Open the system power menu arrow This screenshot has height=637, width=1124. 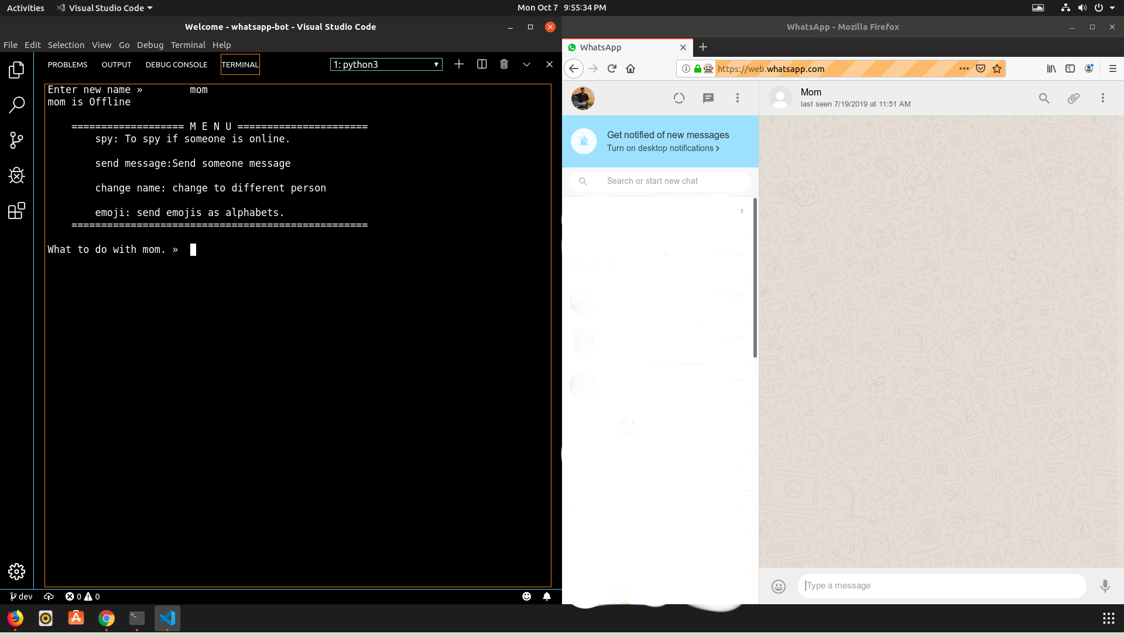(x=1112, y=8)
